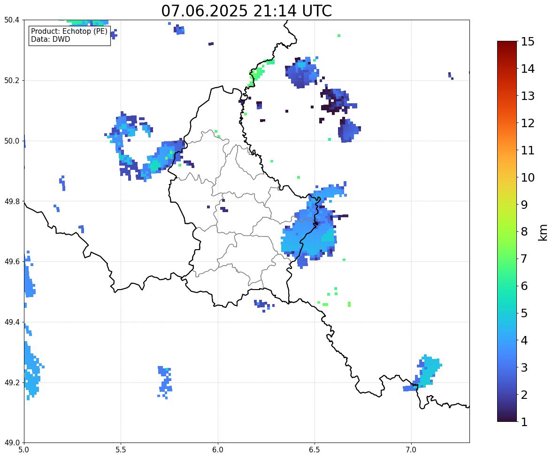Click the colorbar tick label 15
The height and width of the screenshot is (458, 553).
click(x=528, y=42)
